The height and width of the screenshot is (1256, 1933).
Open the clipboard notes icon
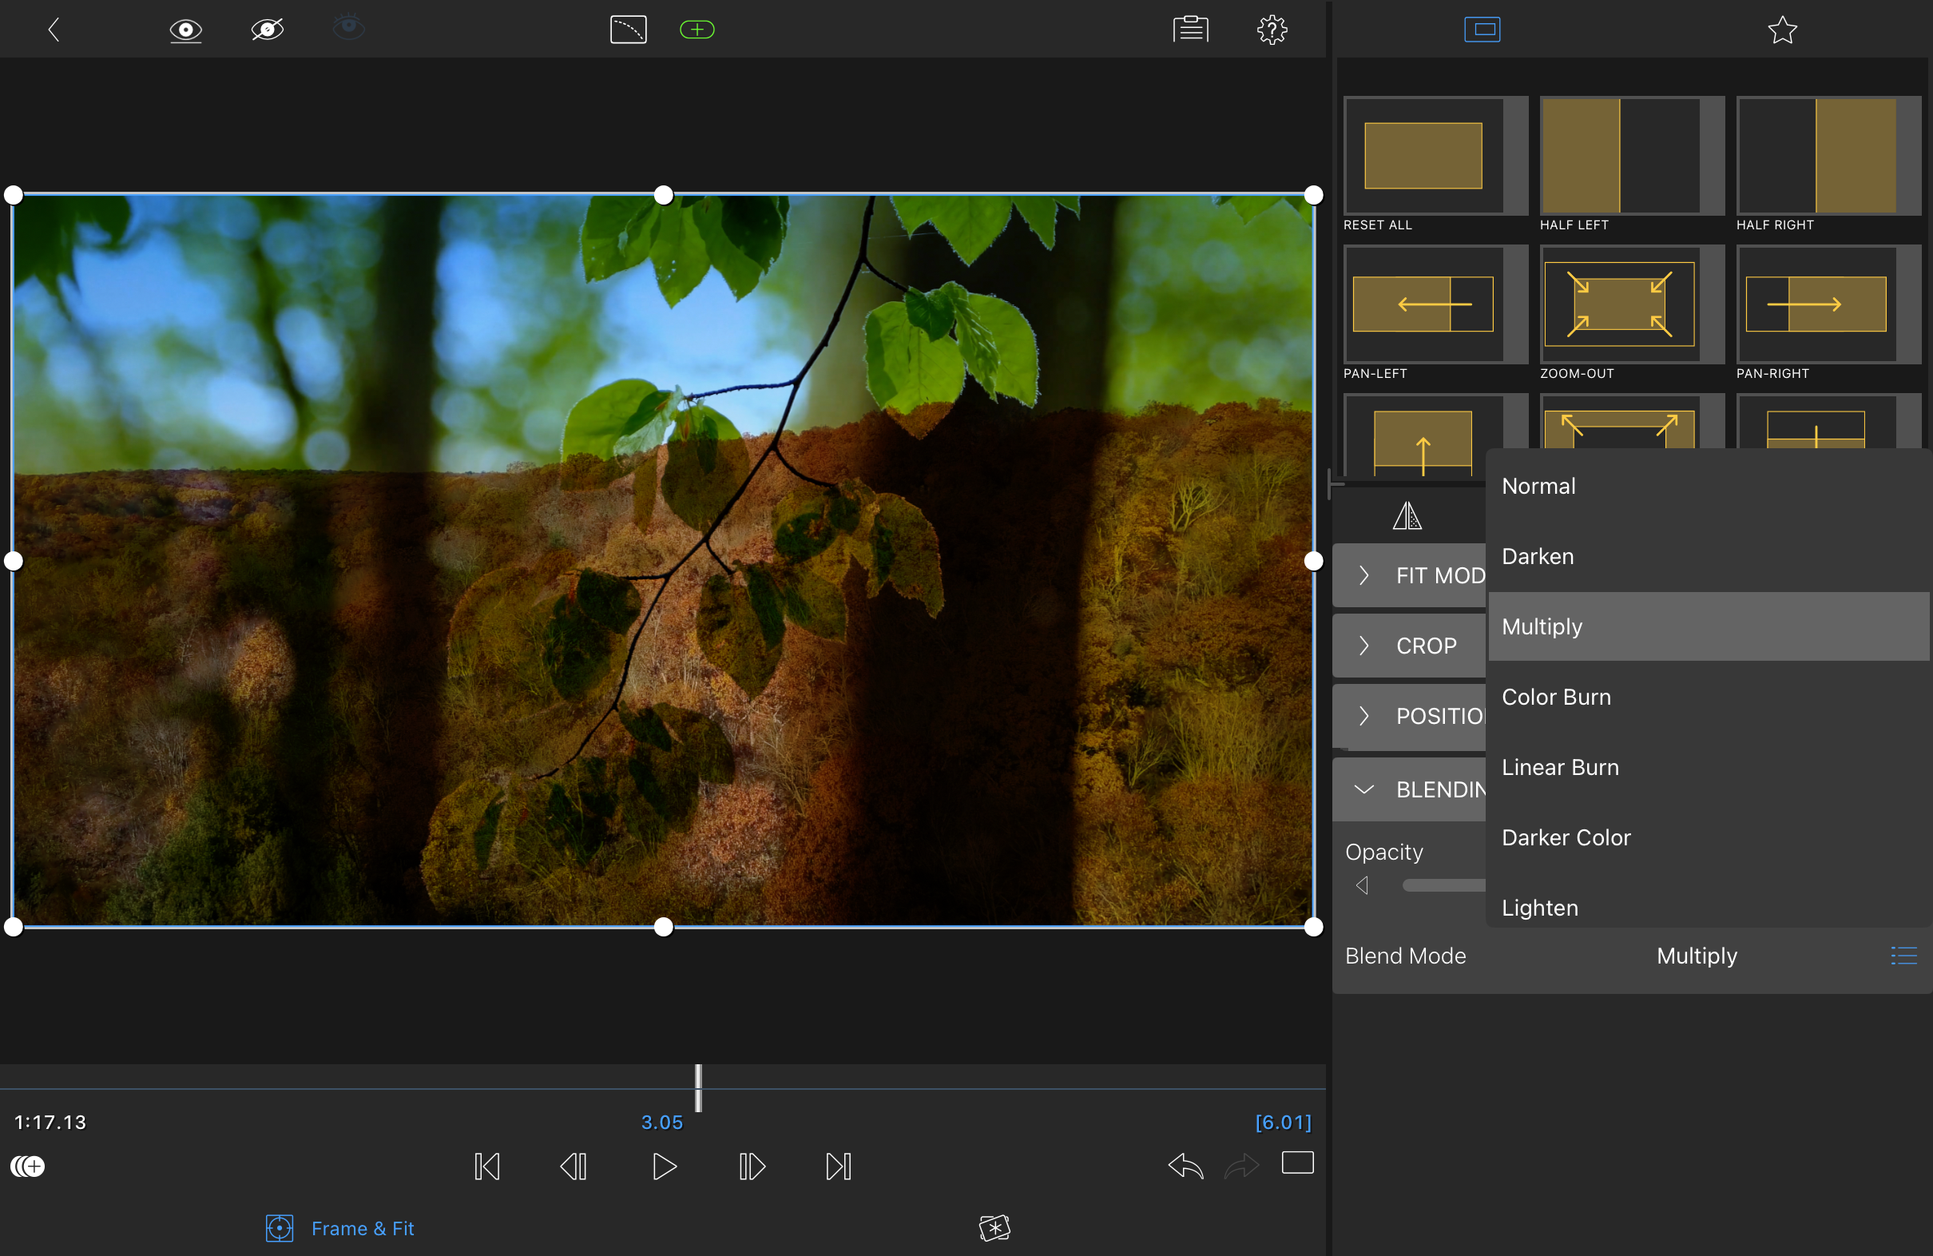click(x=1190, y=30)
